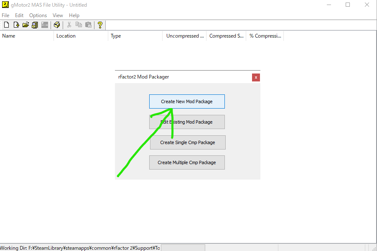
Task: Click the yellow question mark help icon
Action: pos(100,25)
